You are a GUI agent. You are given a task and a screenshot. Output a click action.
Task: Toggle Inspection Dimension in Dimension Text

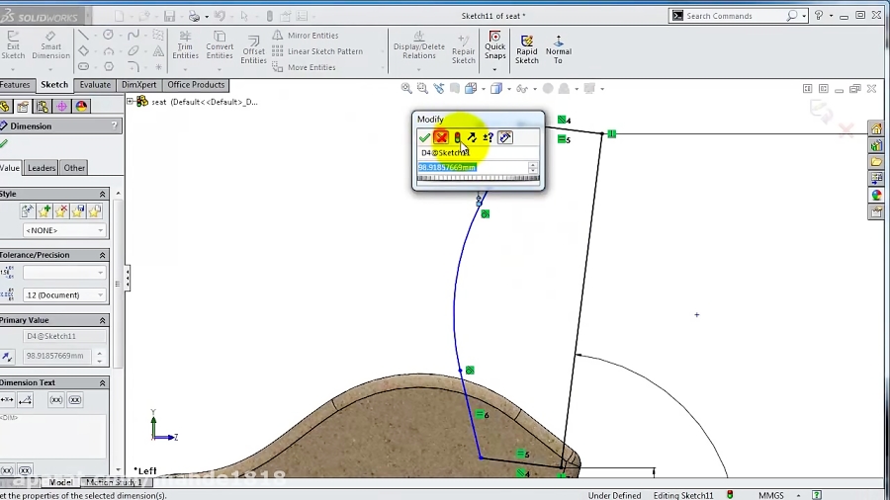click(x=75, y=399)
